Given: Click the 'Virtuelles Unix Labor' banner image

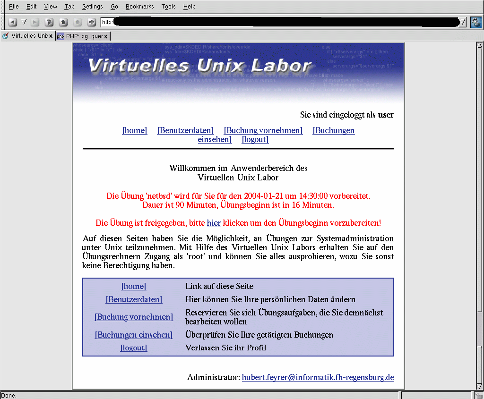Looking at the screenshot, I should coord(238,73).
